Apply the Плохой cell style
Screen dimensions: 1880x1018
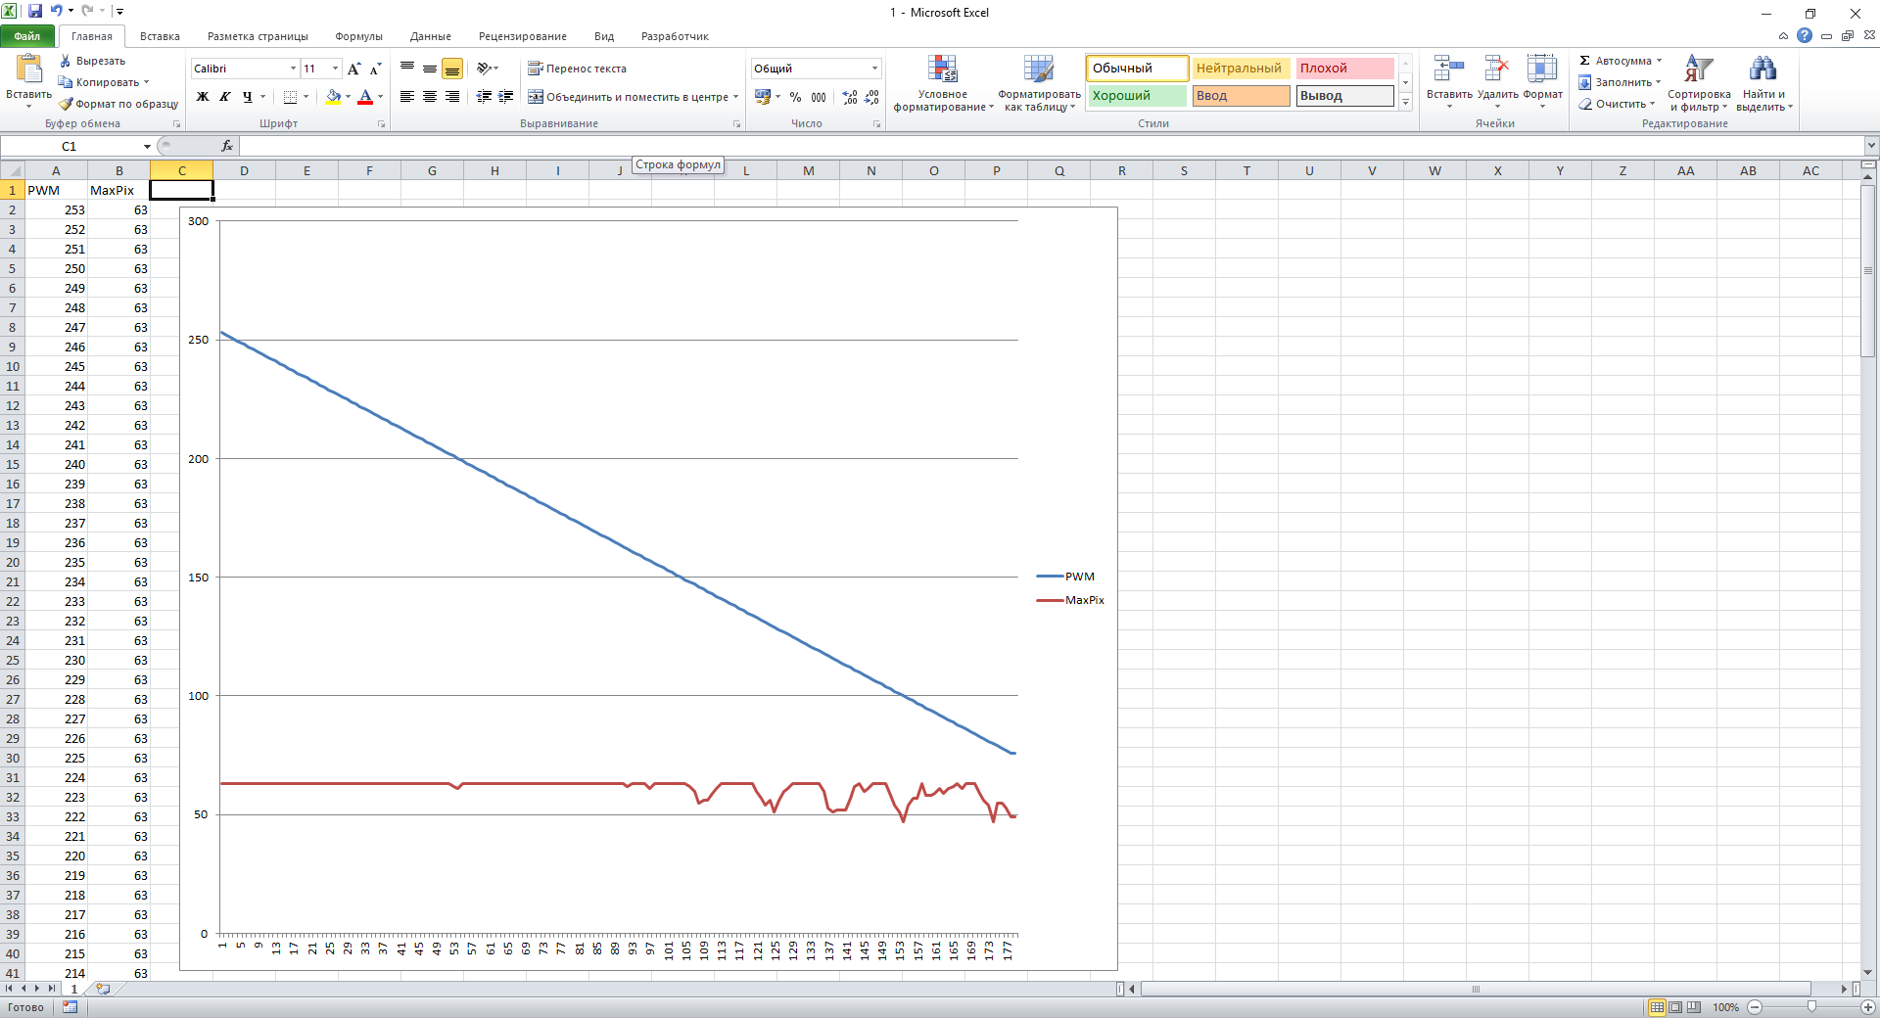pyautogui.click(x=1343, y=69)
